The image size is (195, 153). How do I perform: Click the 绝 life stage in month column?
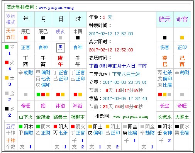click(x=43, y=106)
